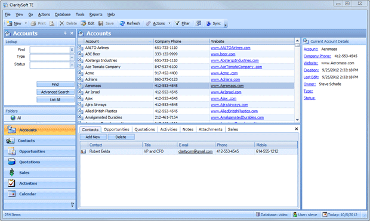This screenshot has height=221, width=370.
Task: Switch to the Quotations tab
Action: pyautogui.click(x=144, y=129)
